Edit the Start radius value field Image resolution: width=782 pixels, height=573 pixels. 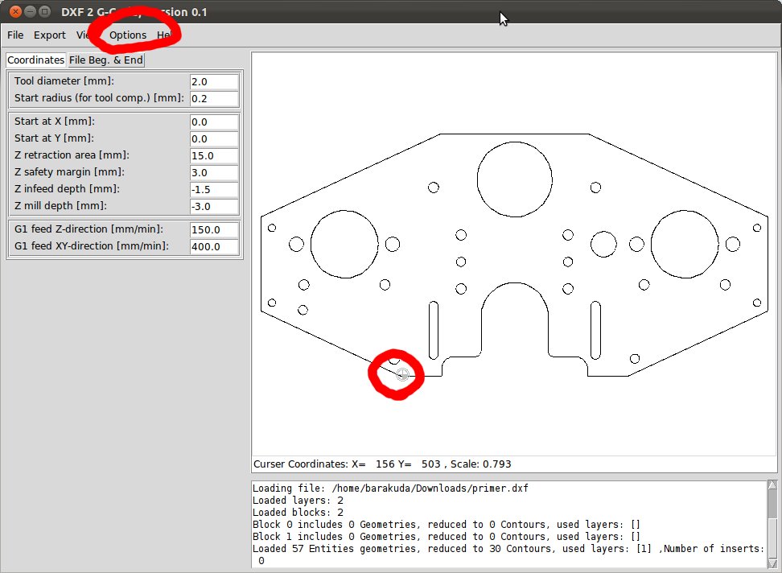(x=214, y=98)
